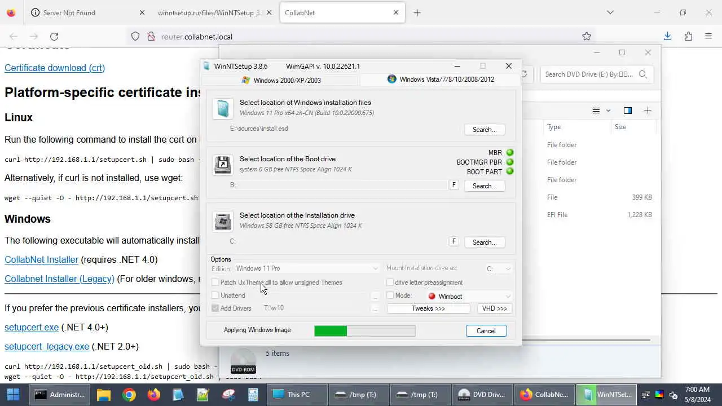
Task: Click the DVD-ROM drive icon in Explorer
Action: pyautogui.click(x=243, y=361)
